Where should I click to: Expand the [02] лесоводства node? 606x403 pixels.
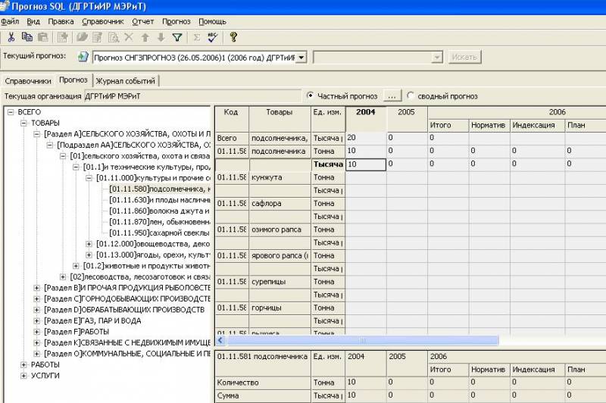click(x=63, y=276)
